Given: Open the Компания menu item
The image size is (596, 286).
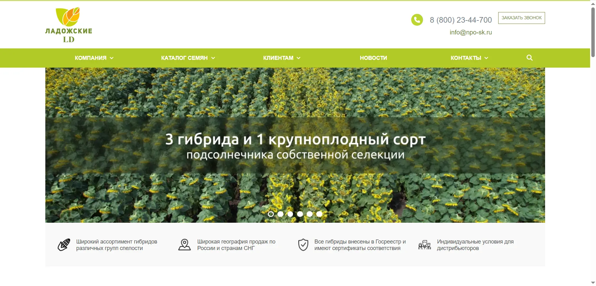Looking at the screenshot, I should [x=91, y=58].
